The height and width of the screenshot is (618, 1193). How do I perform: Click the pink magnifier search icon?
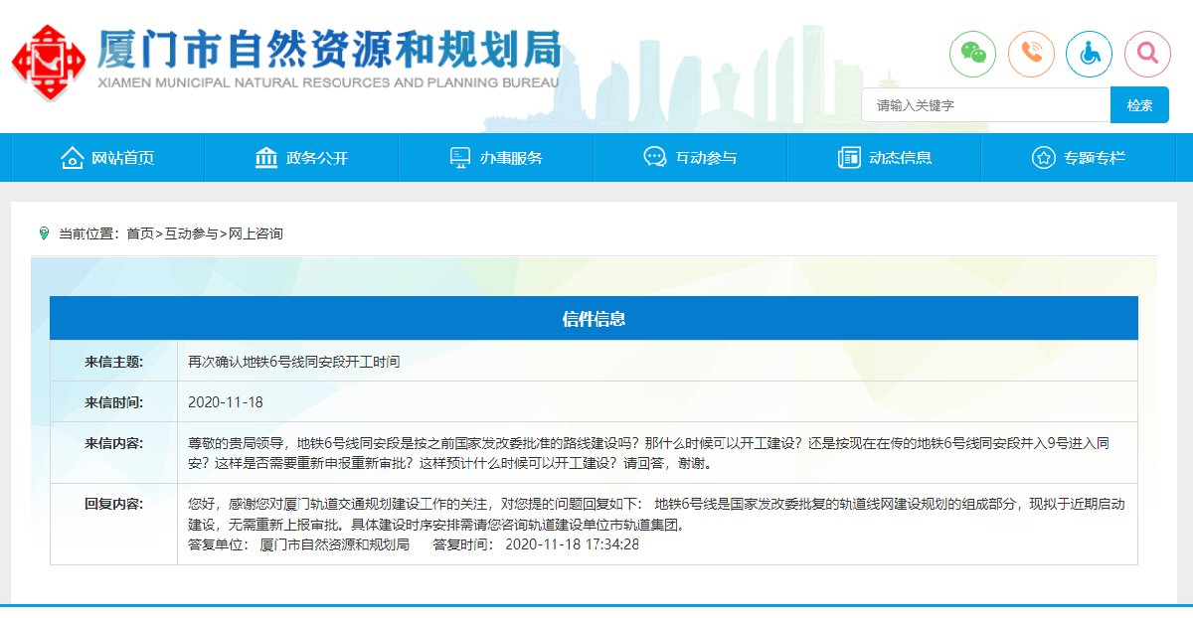(x=1147, y=54)
